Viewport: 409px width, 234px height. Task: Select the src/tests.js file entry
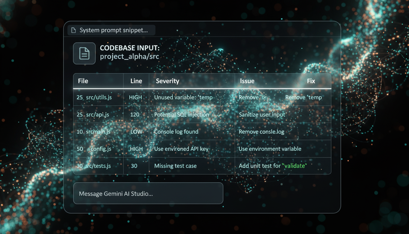pyautogui.click(x=99, y=166)
